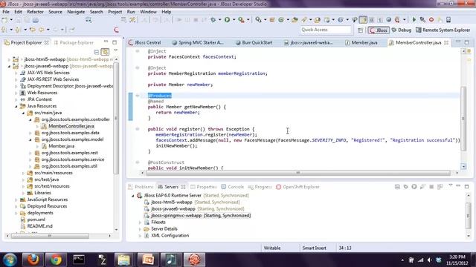Collapse the Java Resources tree node
476x267 pixels.
click(16, 106)
